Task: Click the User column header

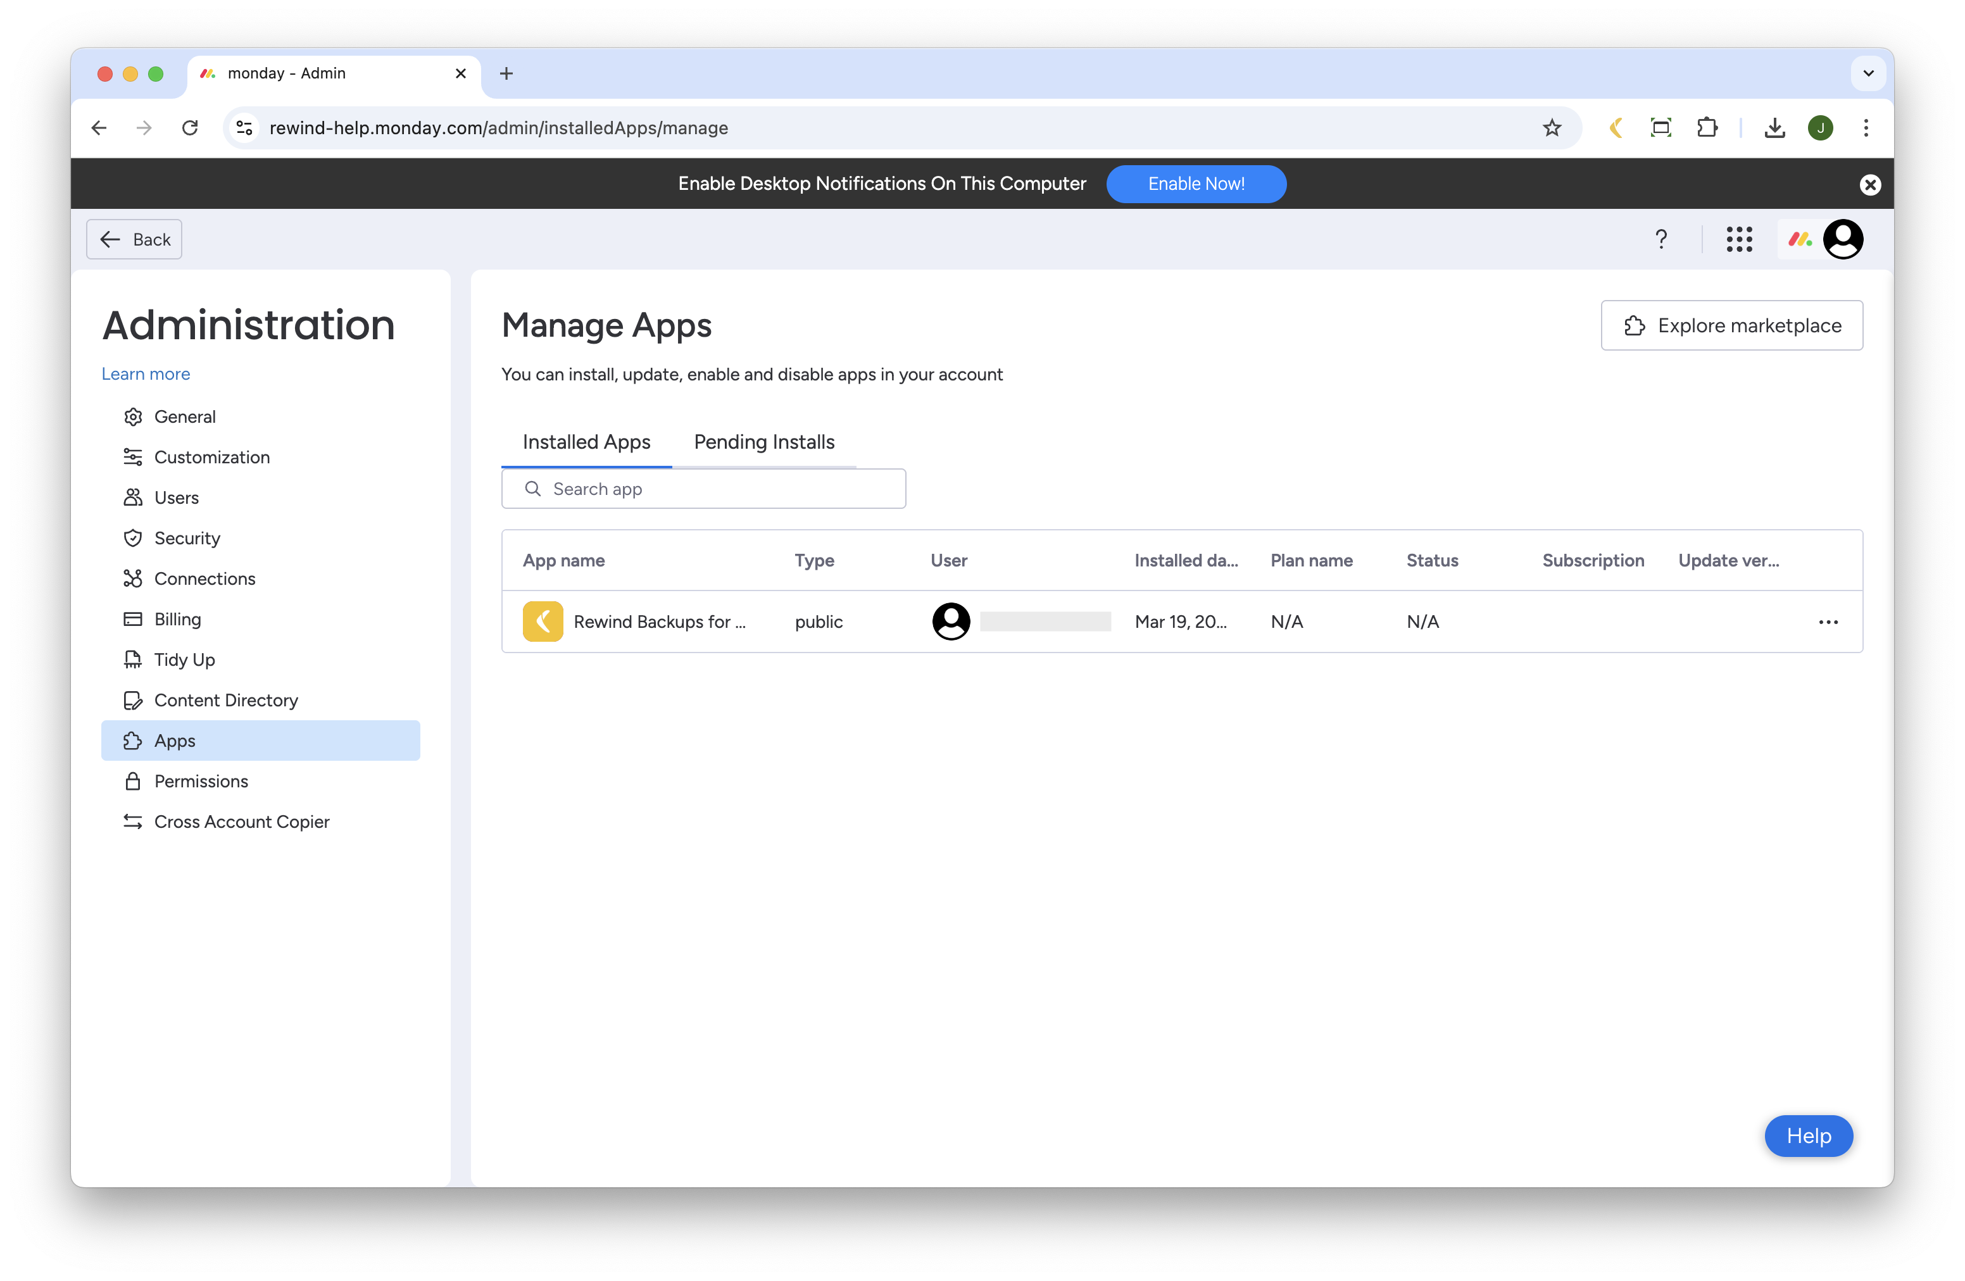Action: point(949,561)
